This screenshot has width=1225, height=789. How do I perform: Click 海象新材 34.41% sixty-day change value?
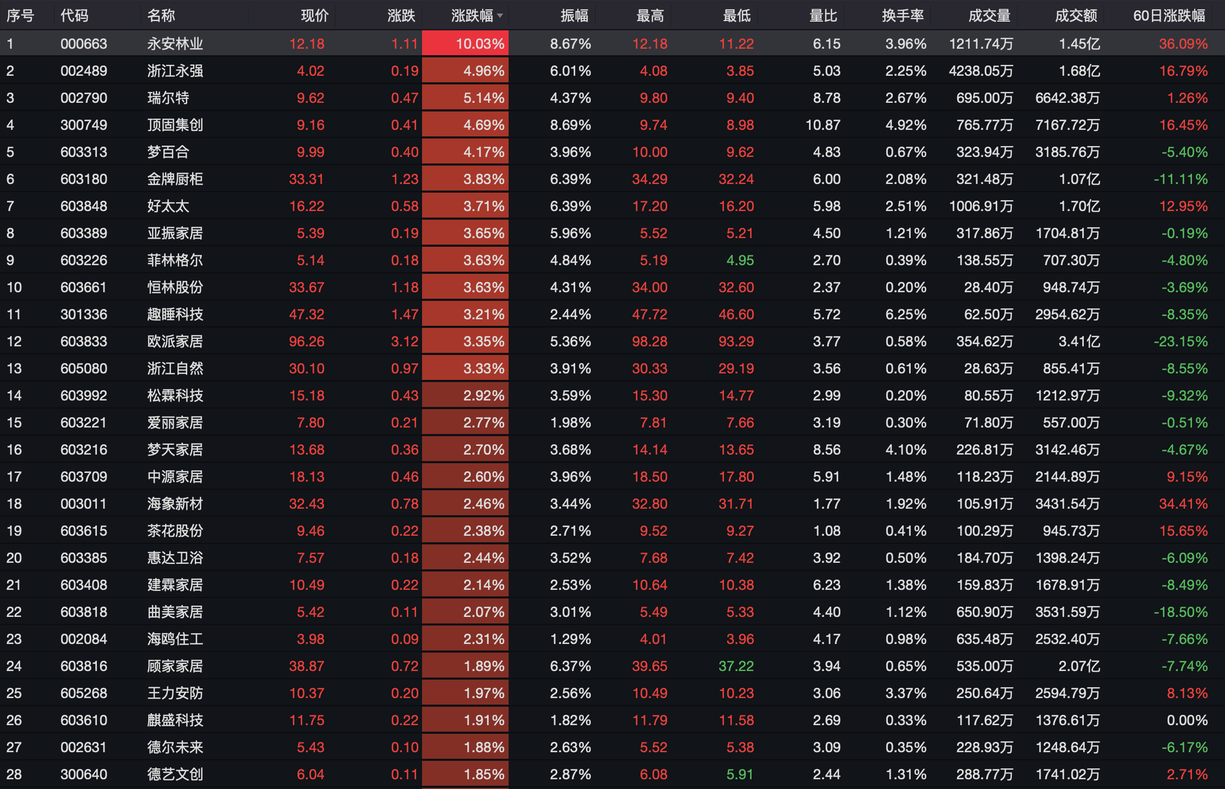pyautogui.click(x=1183, y=504)
